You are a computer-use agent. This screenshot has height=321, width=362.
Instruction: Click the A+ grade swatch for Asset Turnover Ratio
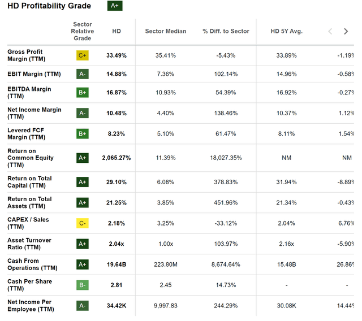point(83,244)
